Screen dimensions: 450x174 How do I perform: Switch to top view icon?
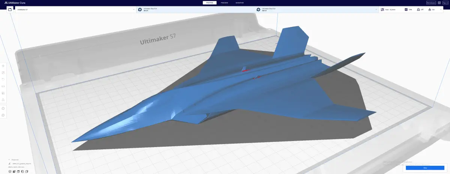tap(19, 171)
